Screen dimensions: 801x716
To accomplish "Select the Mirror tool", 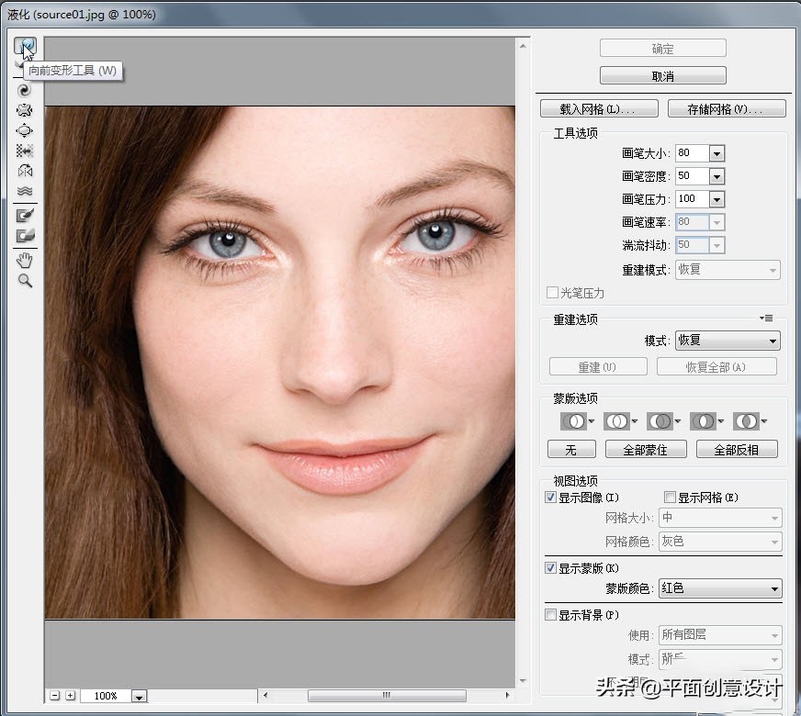I will 25,171.
